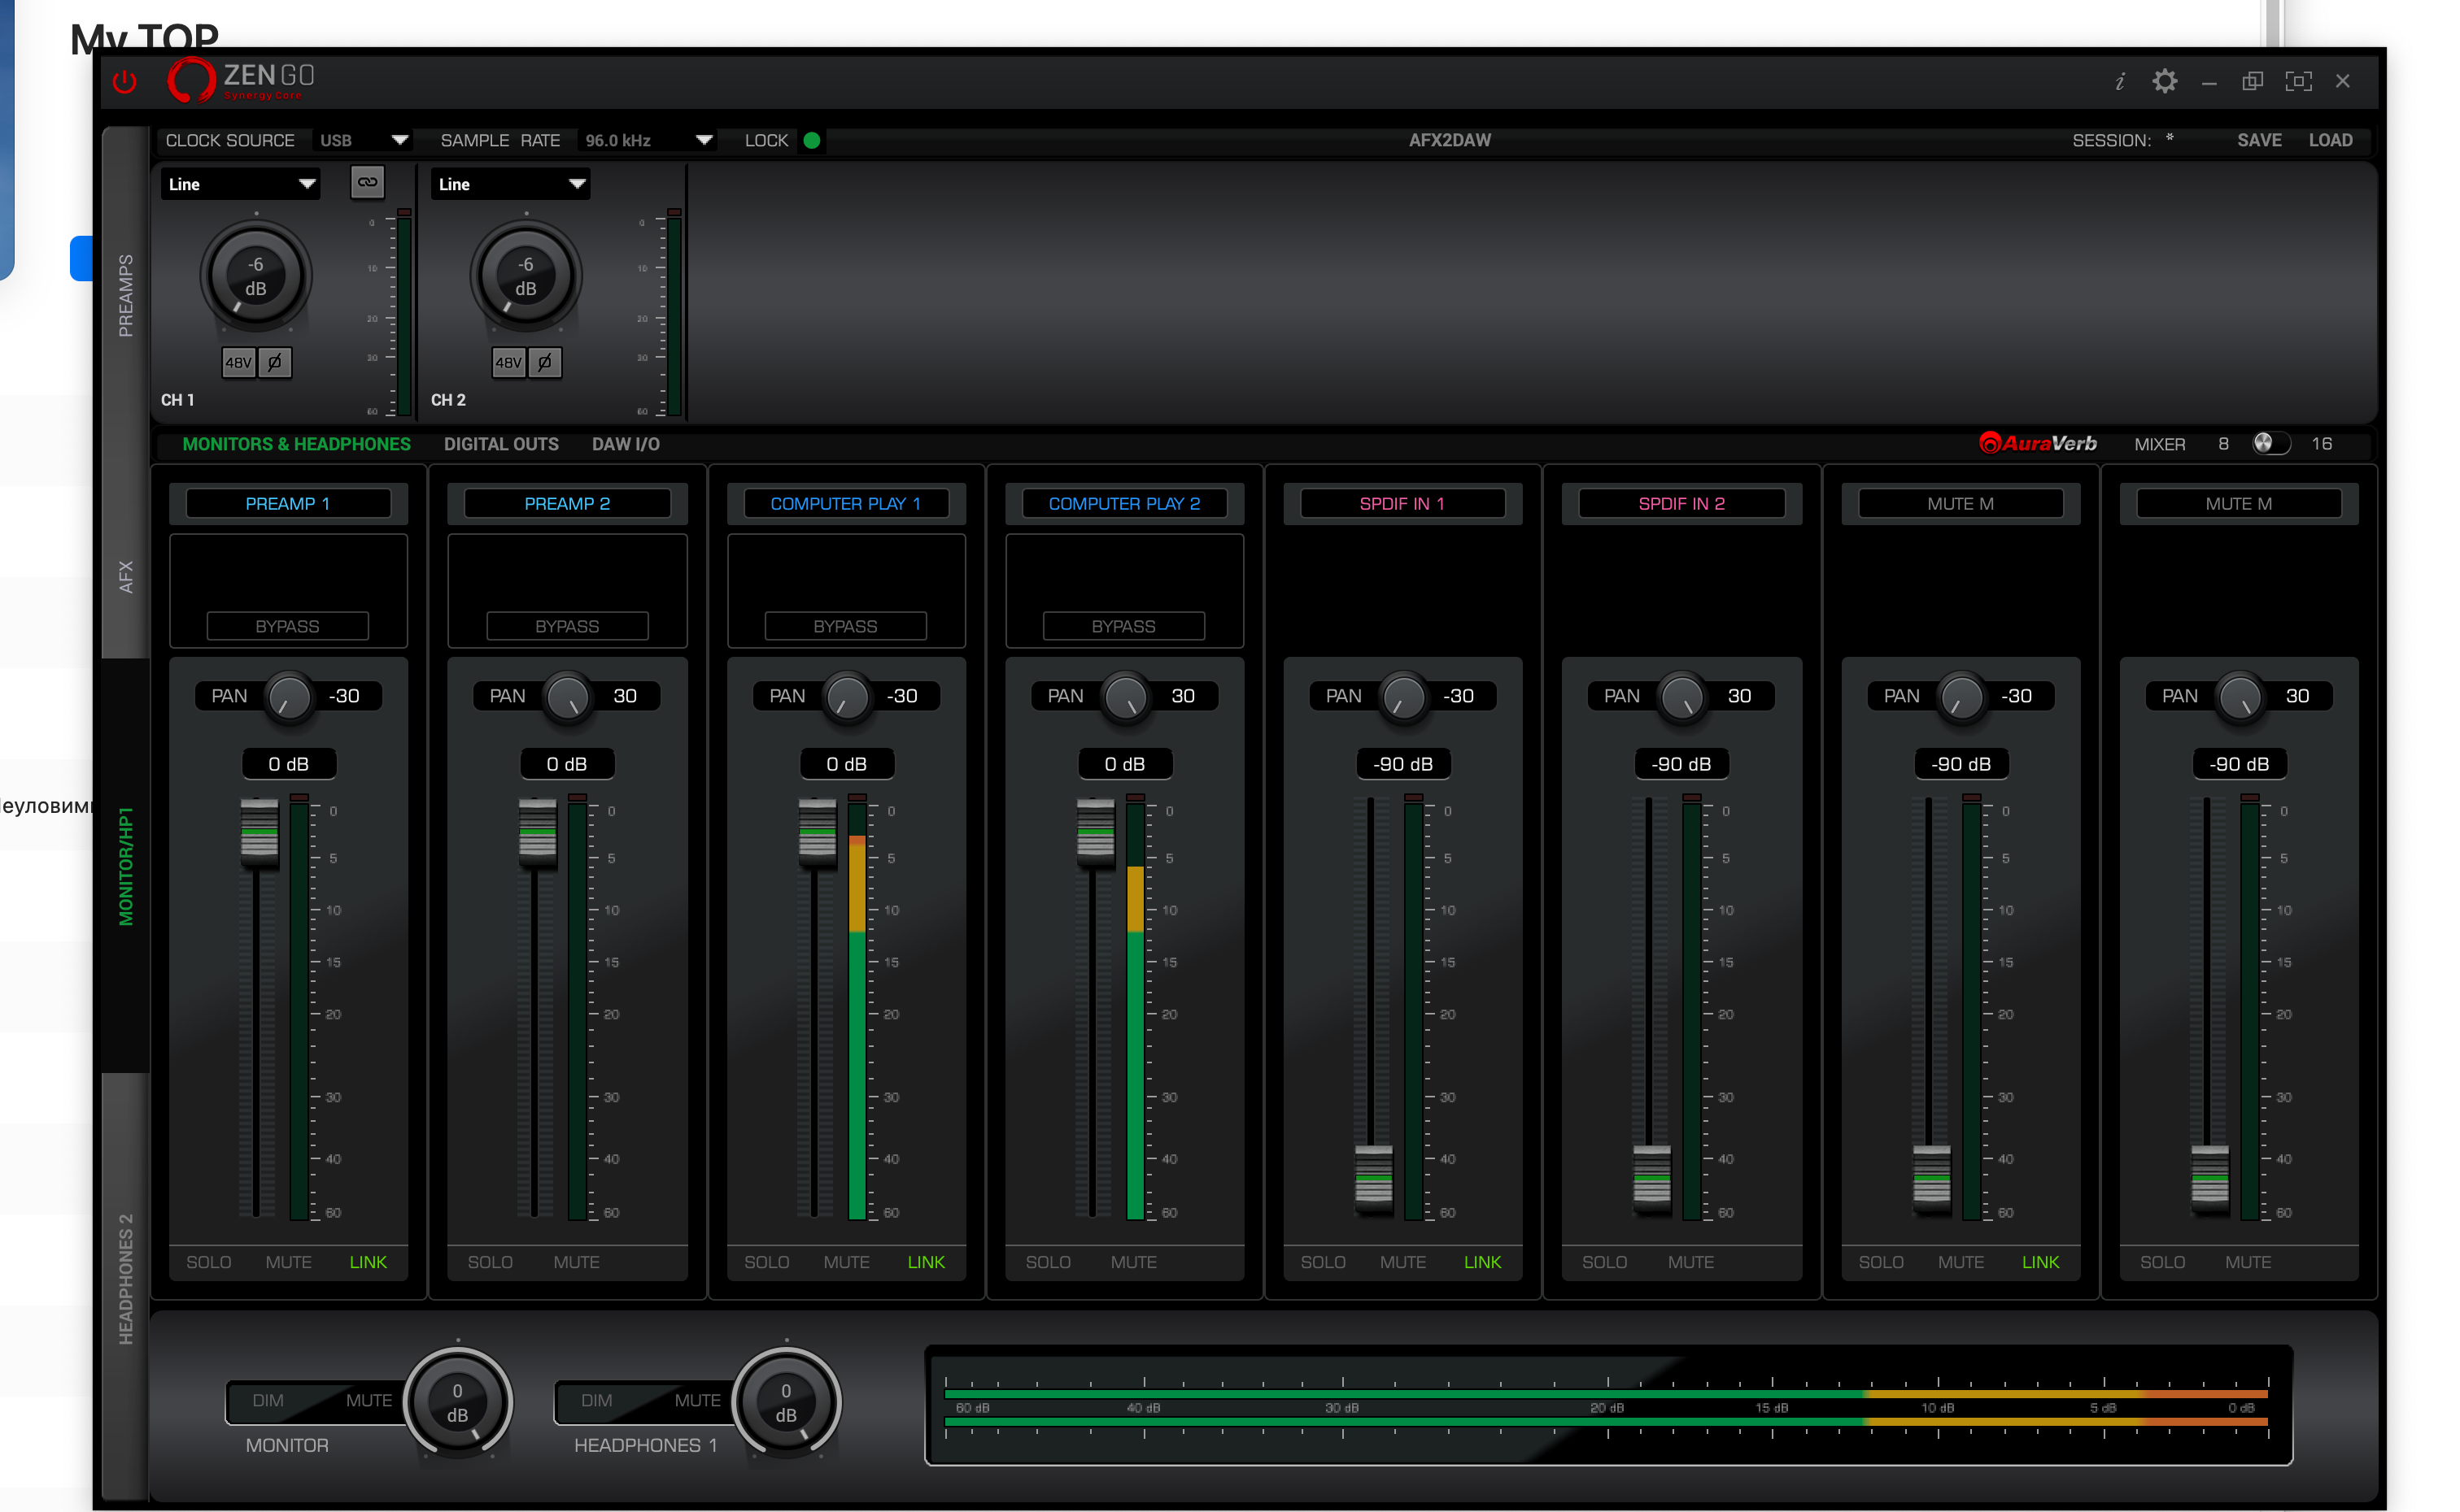Open the AuraVerb reverb panel

coord(2038,443)
